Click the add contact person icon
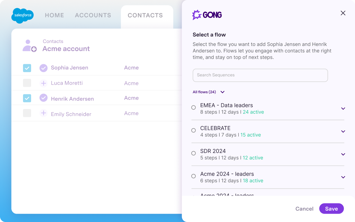 (x=29, y=46)
